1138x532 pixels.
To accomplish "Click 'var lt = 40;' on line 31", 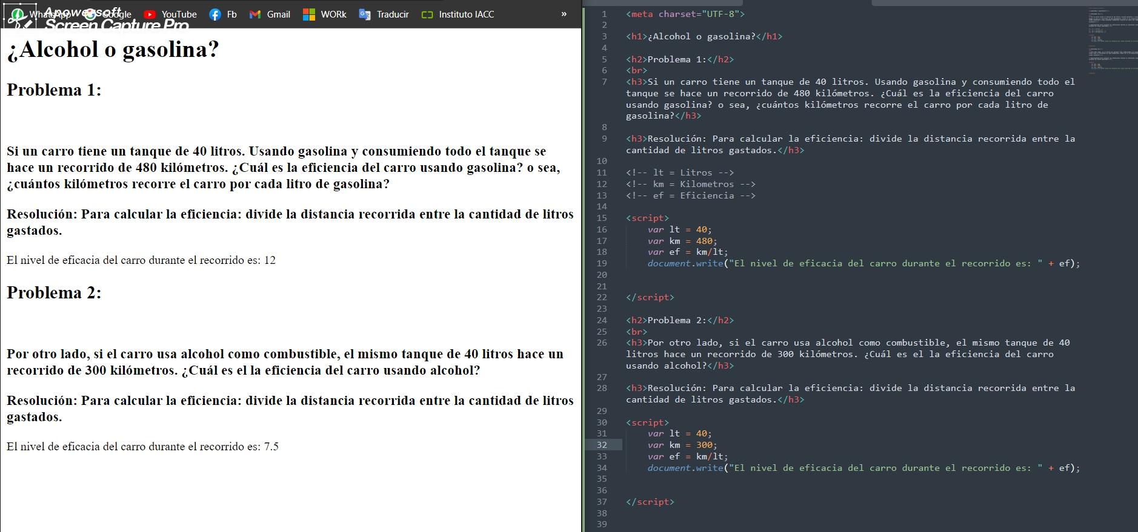I will [x=680, y=433].
